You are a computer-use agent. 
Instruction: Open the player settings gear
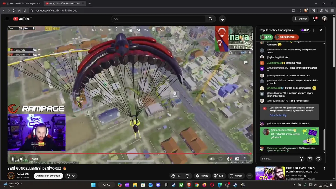point(229,159)
